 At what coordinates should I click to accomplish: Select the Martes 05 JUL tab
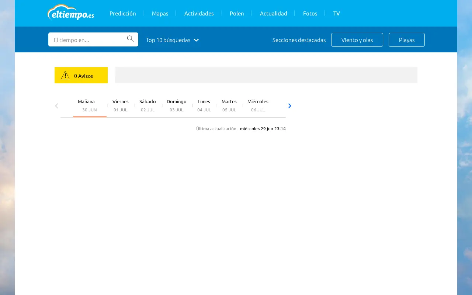tap(229, 105)
